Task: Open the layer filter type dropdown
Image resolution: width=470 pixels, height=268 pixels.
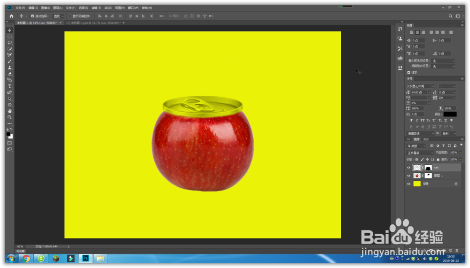Action: (x=416, y=146)
